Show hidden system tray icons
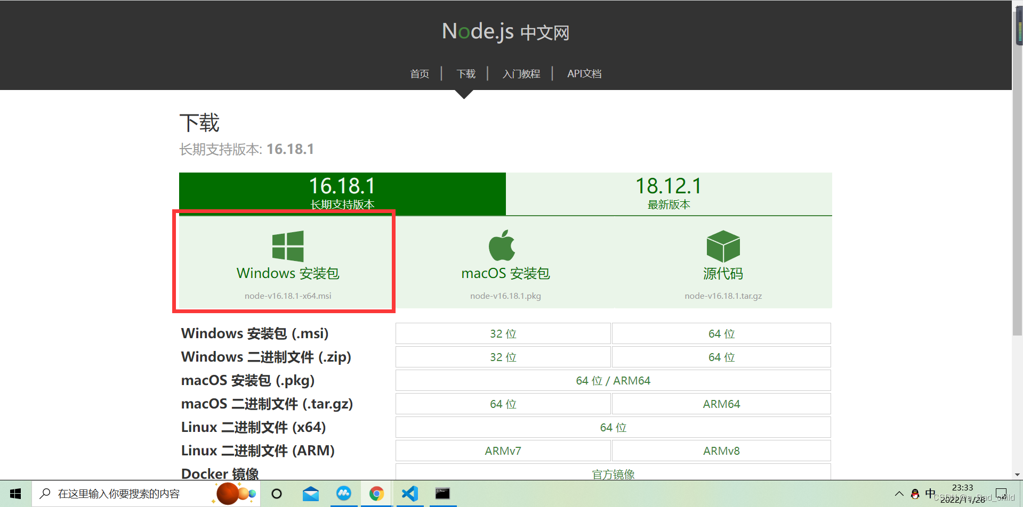The width and height of the screenshot is (1023, 507). point(899,494)
